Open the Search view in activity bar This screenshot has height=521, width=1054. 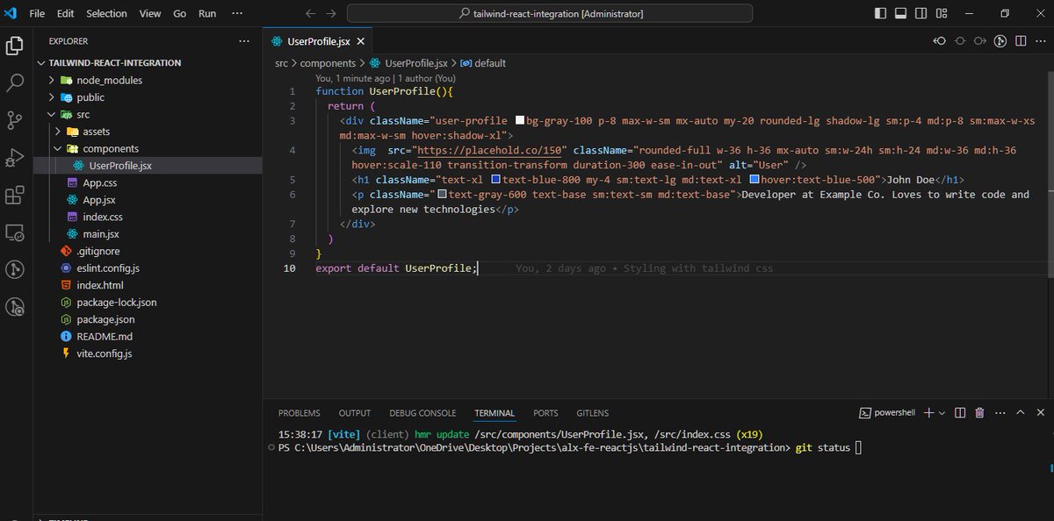click(15, 82)
